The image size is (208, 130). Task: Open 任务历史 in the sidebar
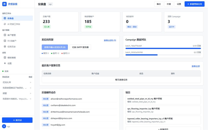[17, 47]
